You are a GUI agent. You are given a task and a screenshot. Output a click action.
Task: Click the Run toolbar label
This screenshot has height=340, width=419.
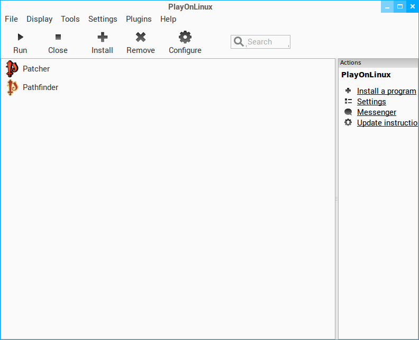pyautogui.click(x=20, y=50)
